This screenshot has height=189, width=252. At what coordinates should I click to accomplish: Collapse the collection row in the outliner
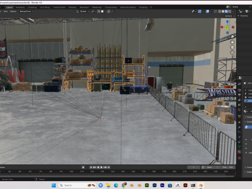coord(238,16)
